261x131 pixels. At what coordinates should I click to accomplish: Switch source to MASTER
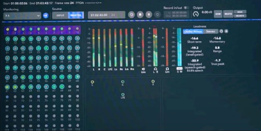pyautogui.click(x=76, y=15)
